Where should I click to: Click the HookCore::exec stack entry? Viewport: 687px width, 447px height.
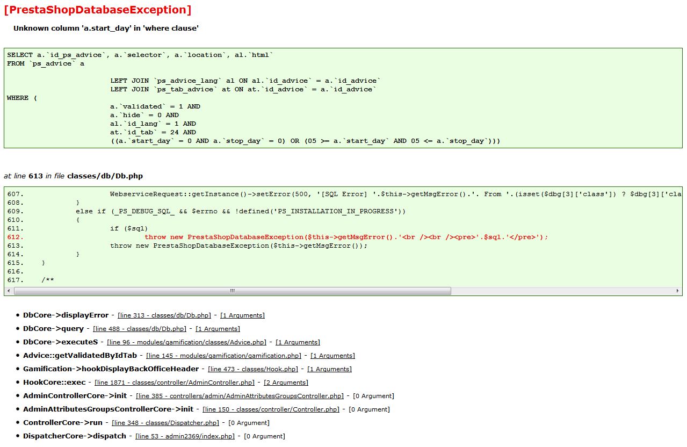click(x=54, y=383)
